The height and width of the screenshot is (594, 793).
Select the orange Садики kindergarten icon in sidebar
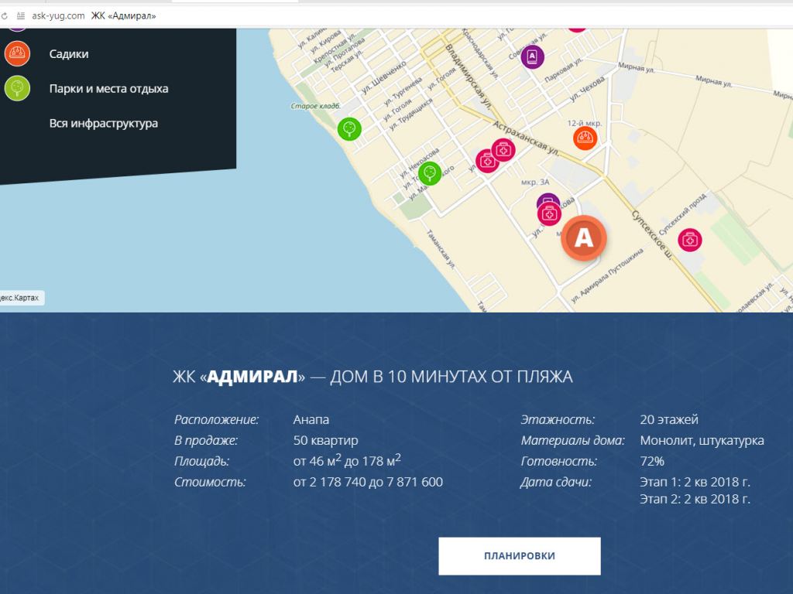coord(17,53)
